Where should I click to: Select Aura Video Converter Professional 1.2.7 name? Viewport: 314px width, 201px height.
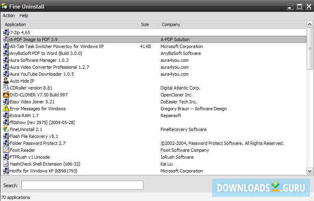click(50, 67)
